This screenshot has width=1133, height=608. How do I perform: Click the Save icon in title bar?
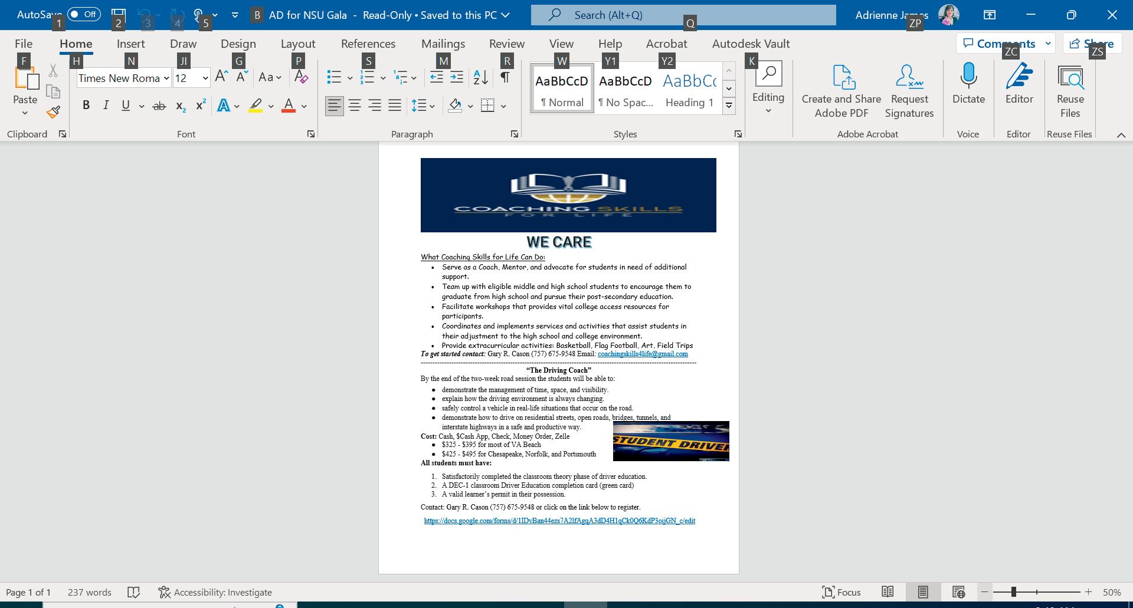(118, 15)
